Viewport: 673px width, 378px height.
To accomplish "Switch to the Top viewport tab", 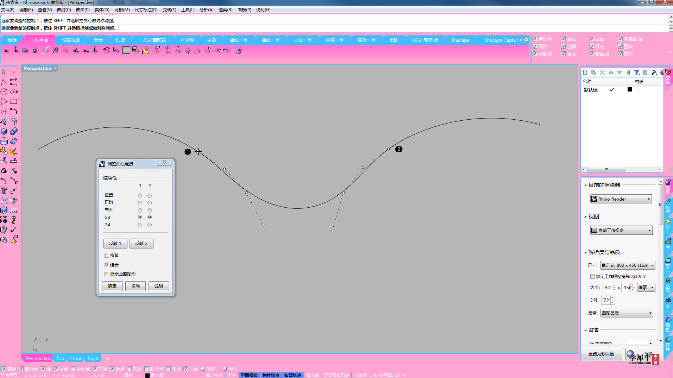I will tap(60, 358).
